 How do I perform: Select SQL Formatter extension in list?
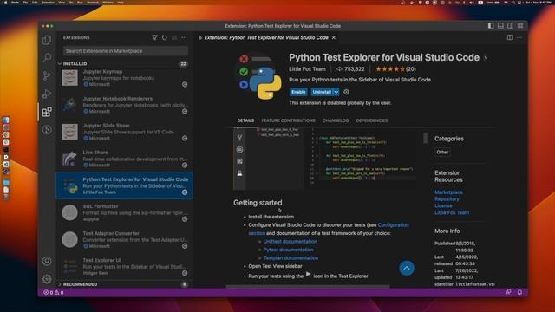pyautogui.click(x=125, y=212)
